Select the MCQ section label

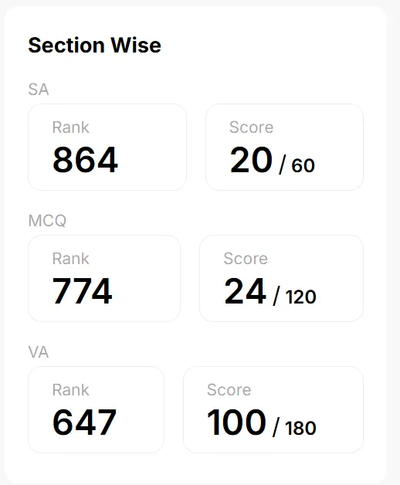47,221
